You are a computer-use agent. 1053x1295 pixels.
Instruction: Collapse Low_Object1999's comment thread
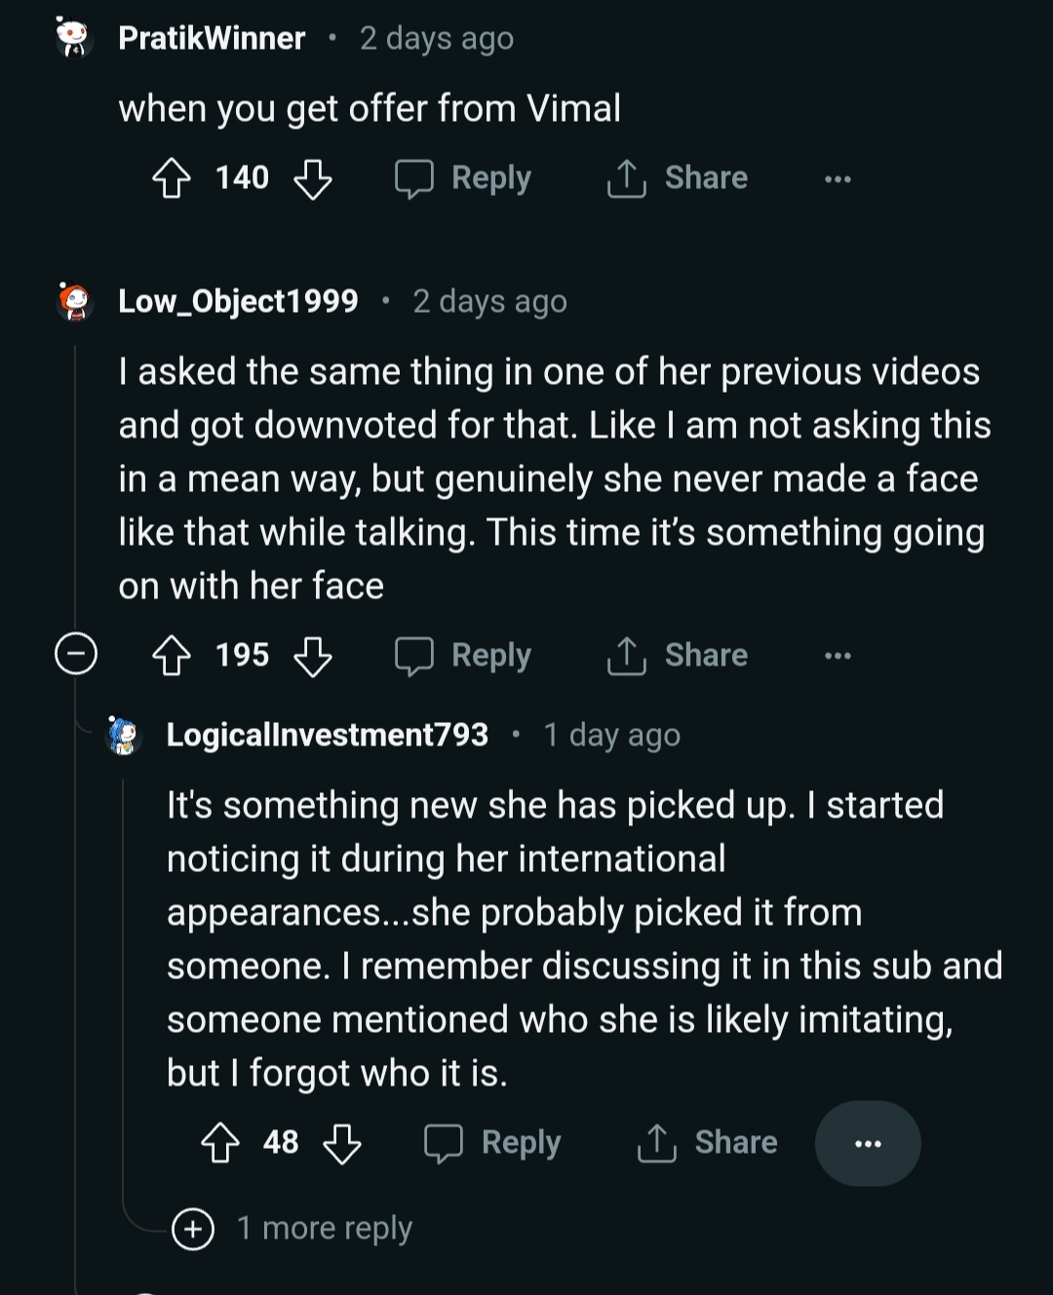click(x=76, y=654)
